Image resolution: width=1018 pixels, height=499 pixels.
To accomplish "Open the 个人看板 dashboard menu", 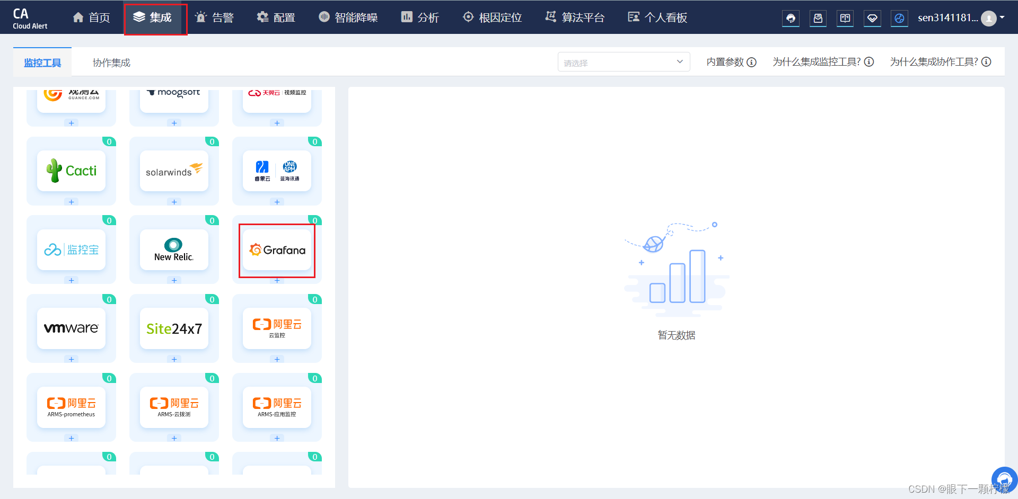I will pos(657,17).
